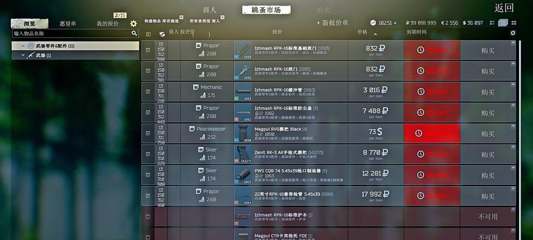Image resolution: width=533 pixels, height=240 pixels.
Task: Collapse the 武器零件&配件 category
Action: click(x=23, y=46)
